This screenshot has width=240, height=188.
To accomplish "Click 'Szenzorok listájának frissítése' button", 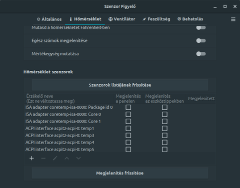I will 120,85.
